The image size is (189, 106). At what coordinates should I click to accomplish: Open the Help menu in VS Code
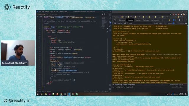tap(66, 12)
